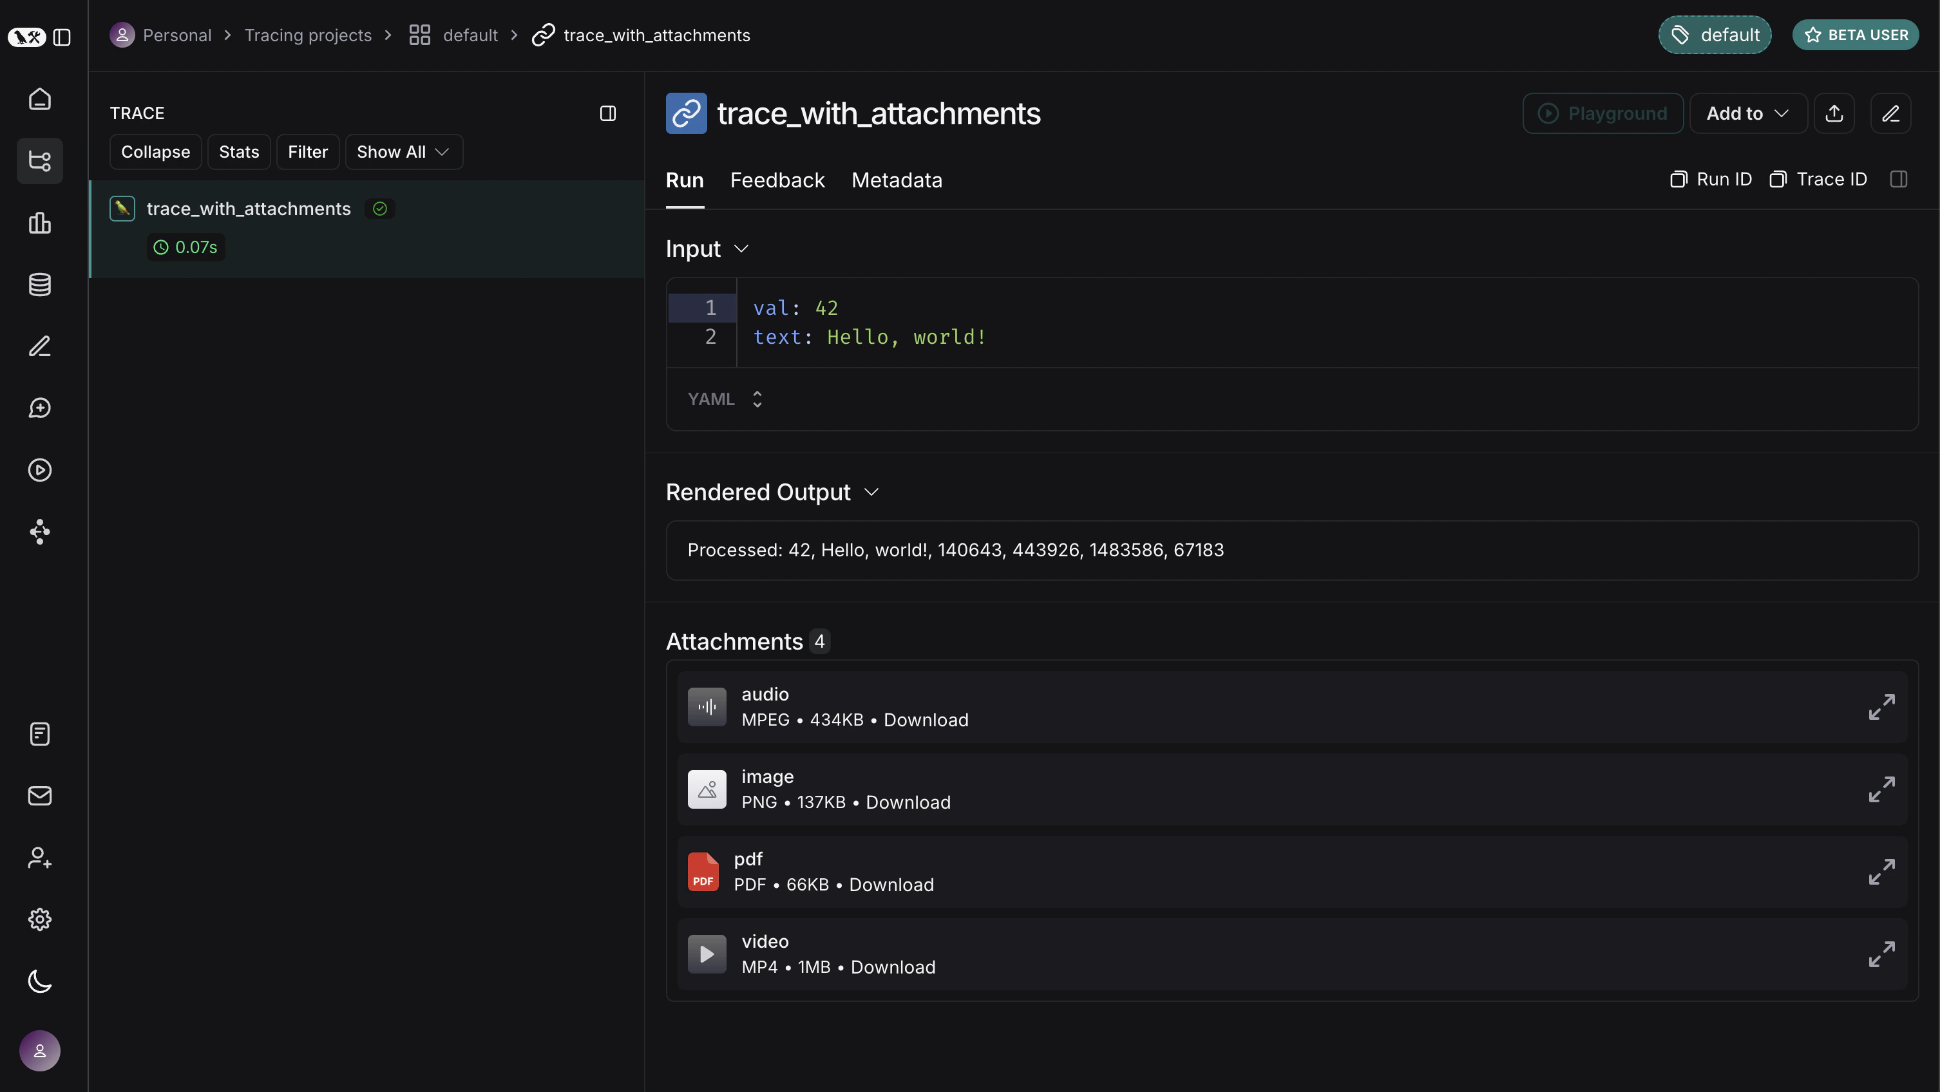Collapse the Rendered Output section
The width and height of the screenshot is (1940, 1092).
872,492
